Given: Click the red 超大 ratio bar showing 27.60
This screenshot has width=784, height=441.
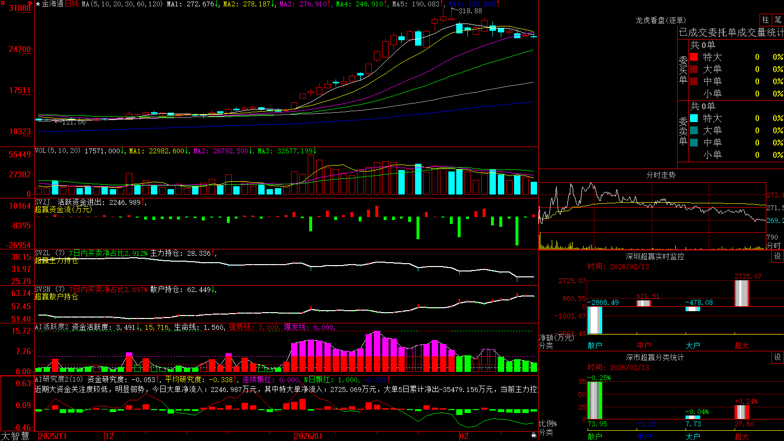Looking at the screenshot, I should (x=742, y=412).
